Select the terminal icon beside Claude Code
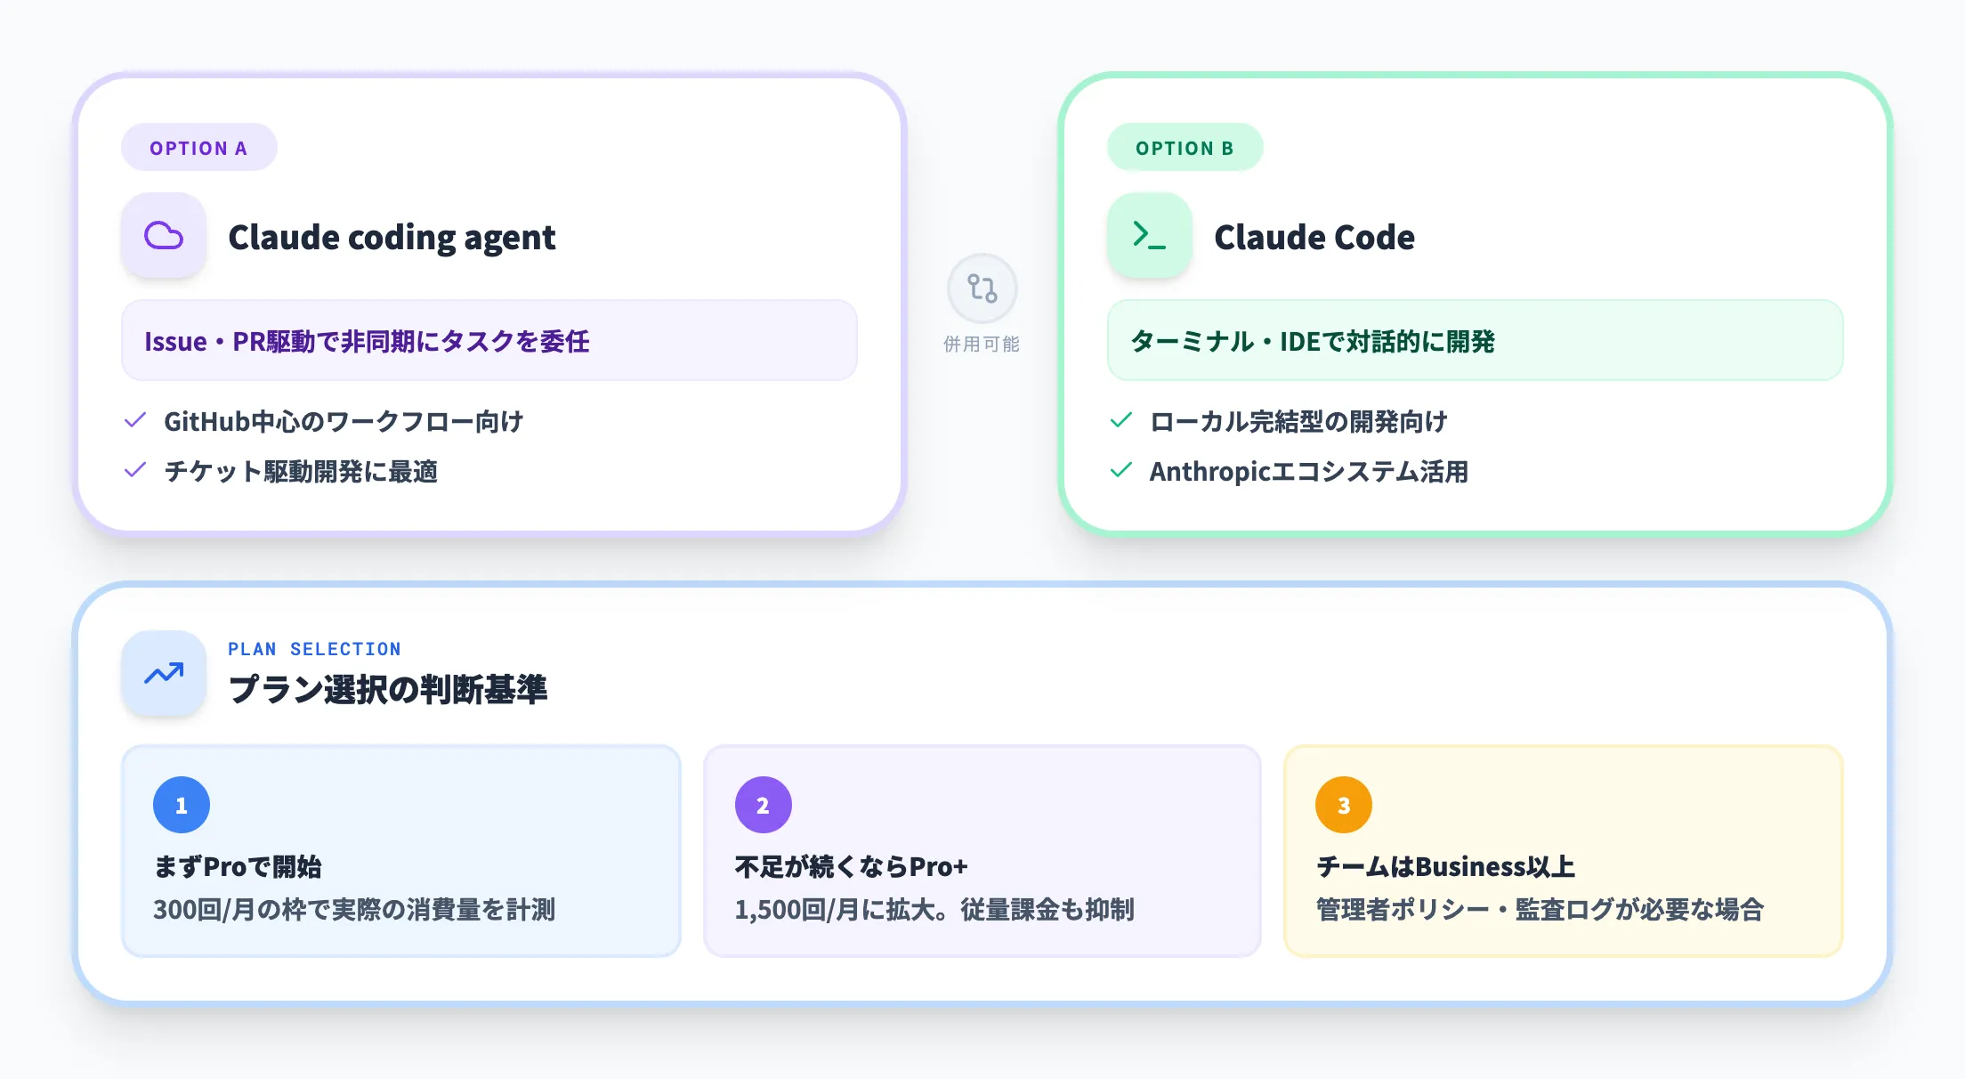The height and width of the screenshot is (1079, 1965). (x=1149, y=235)
